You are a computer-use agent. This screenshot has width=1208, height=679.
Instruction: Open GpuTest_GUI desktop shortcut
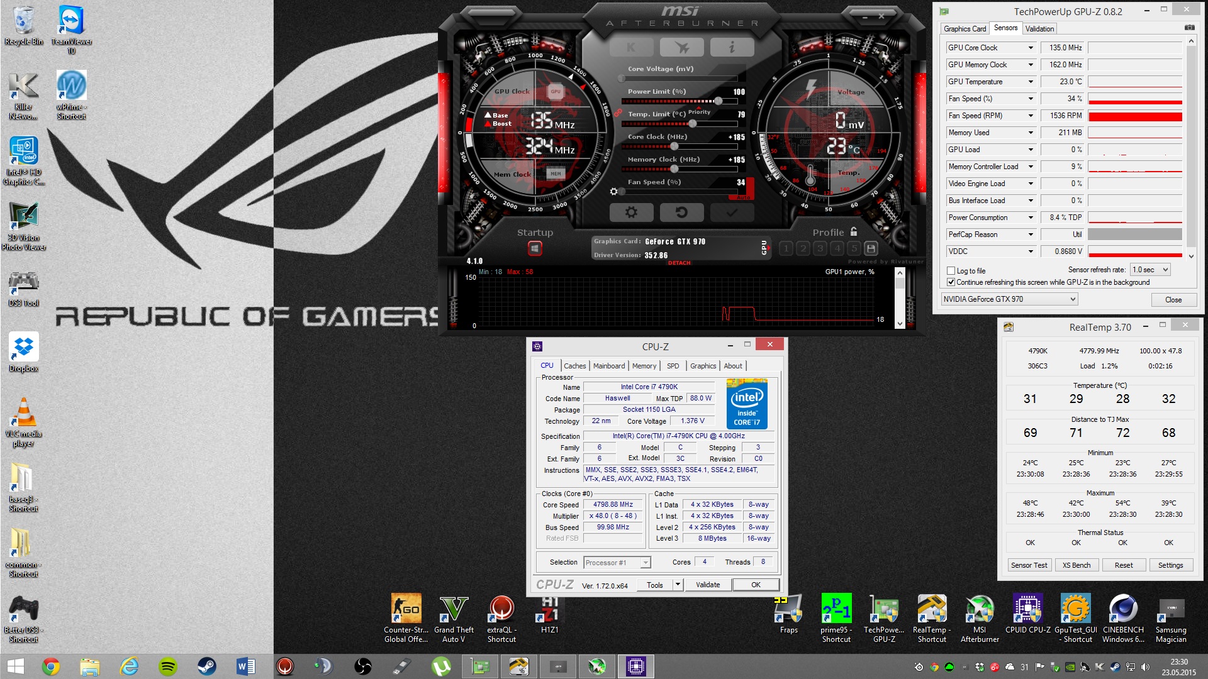point(1076,619)
